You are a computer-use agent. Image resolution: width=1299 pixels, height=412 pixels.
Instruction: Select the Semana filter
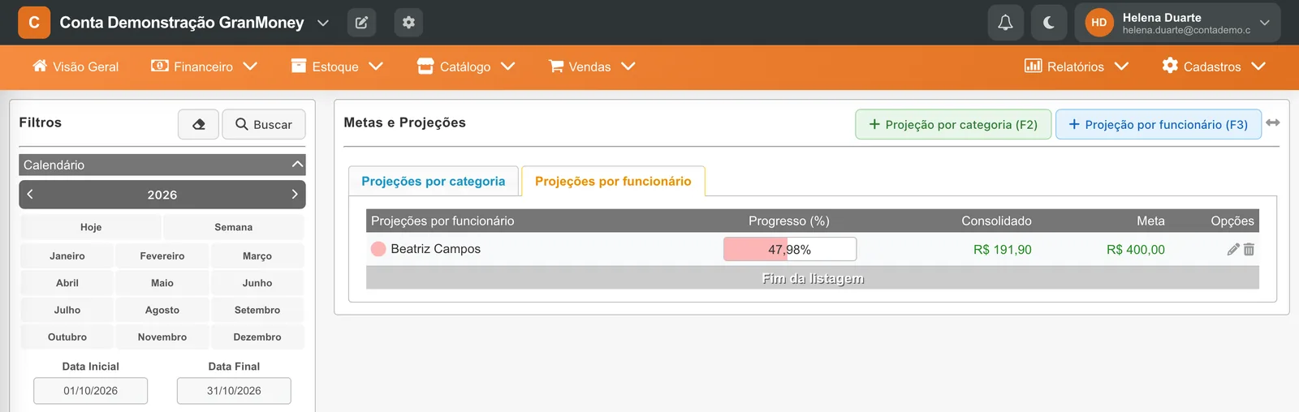pyautogui.click(x=234, y=227)
